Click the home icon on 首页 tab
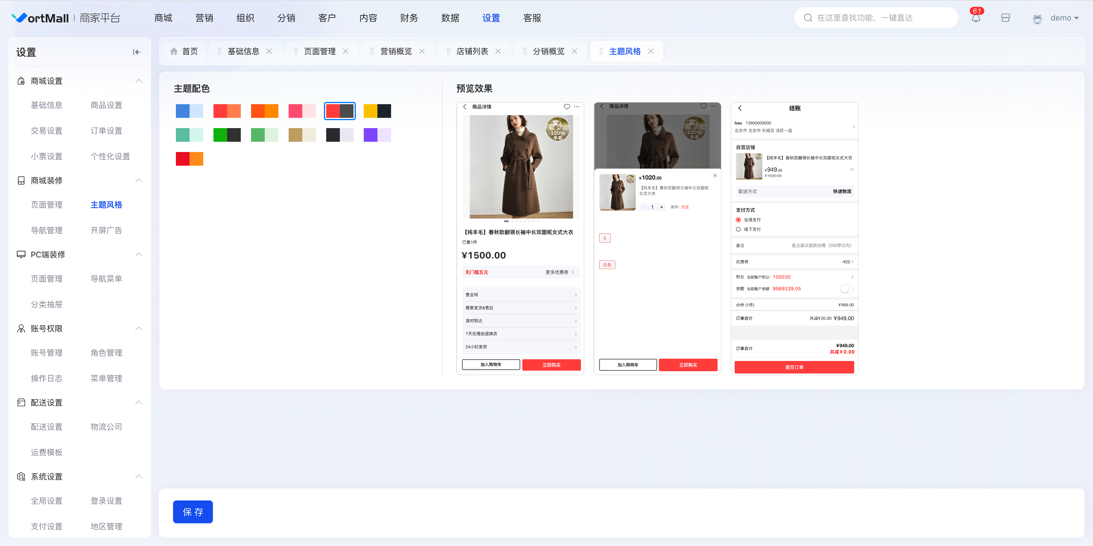This screenshot has width=1093, height=546. pyautogui.click(x=174, y=51)
